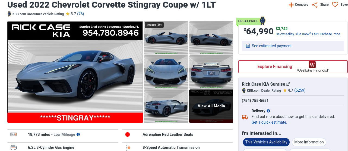The height and width of the screenshot is (151, 348).
Task: Open View All Media
Action: (211, 106)
